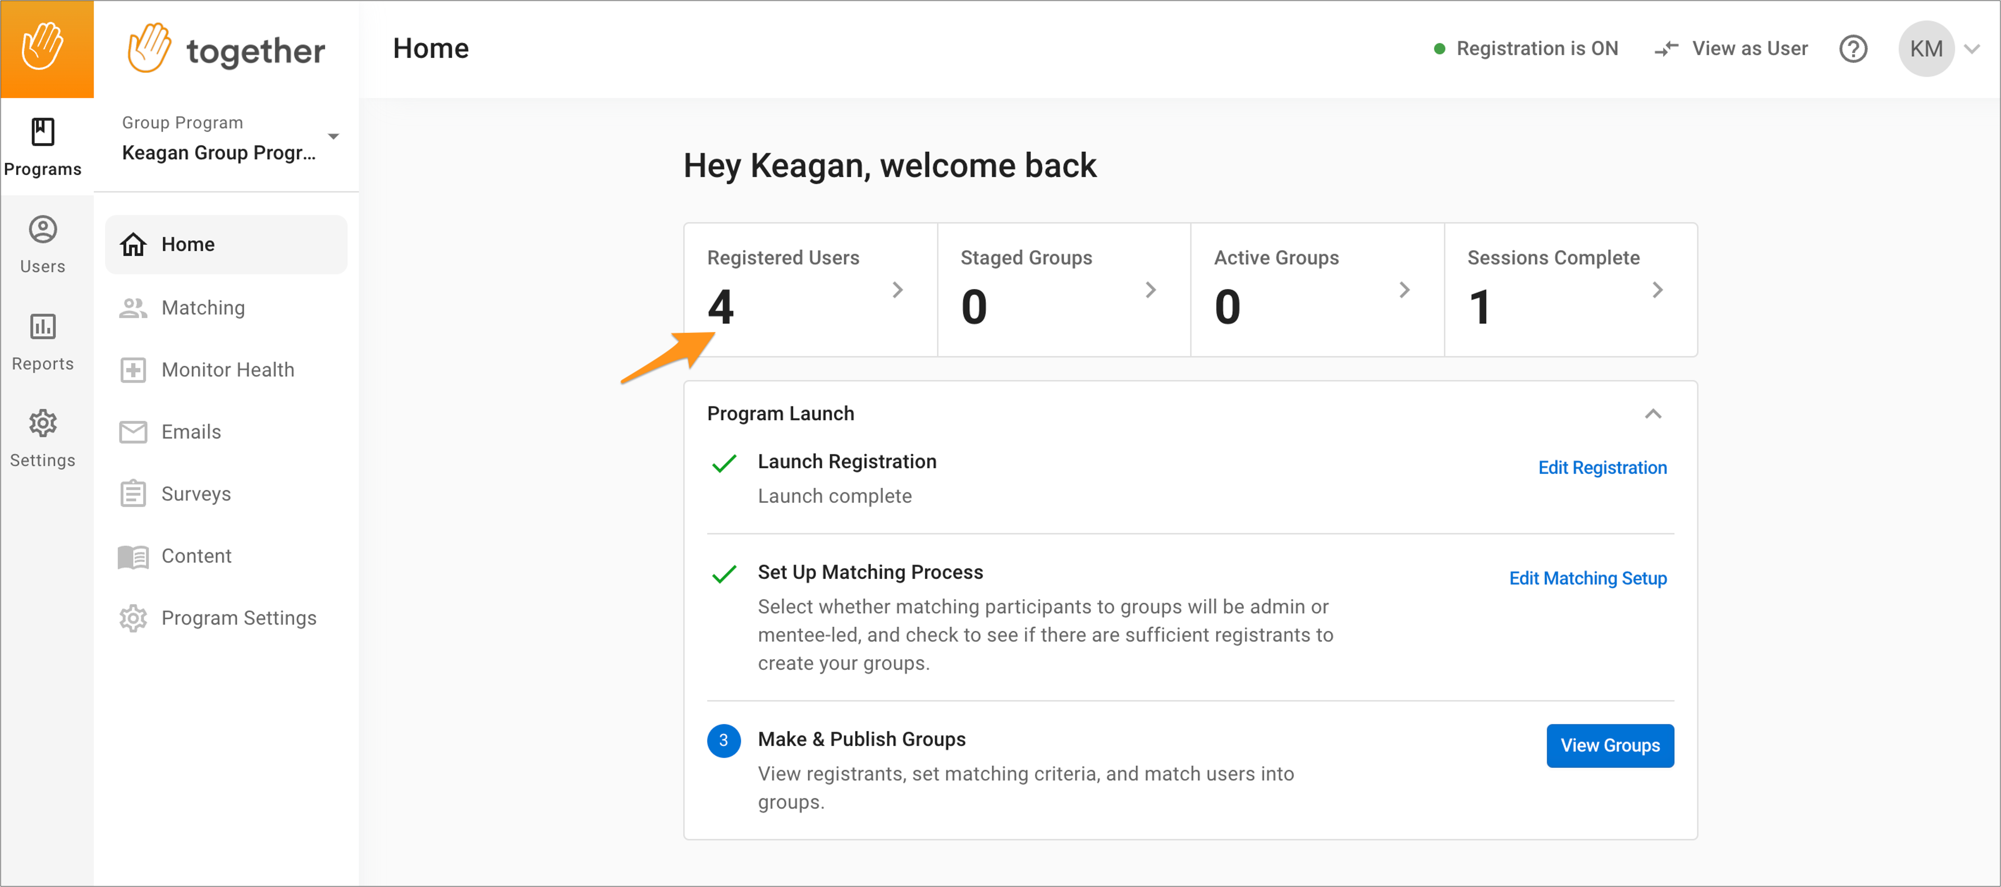Click Registration is ON status text
2001x887 pixels.
[x=1537, y=49]
